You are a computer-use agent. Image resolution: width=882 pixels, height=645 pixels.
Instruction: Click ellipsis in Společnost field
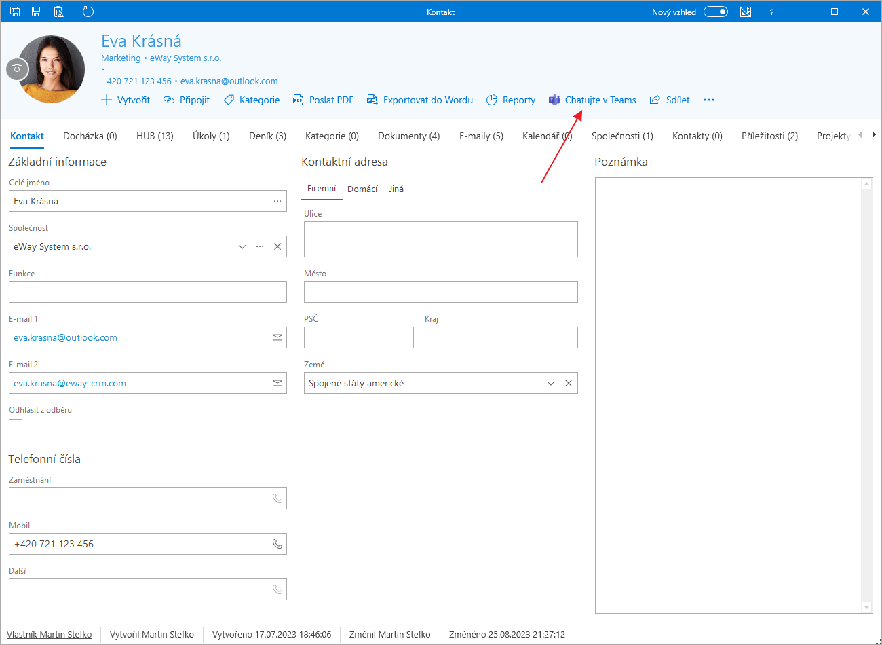point(260,246)
